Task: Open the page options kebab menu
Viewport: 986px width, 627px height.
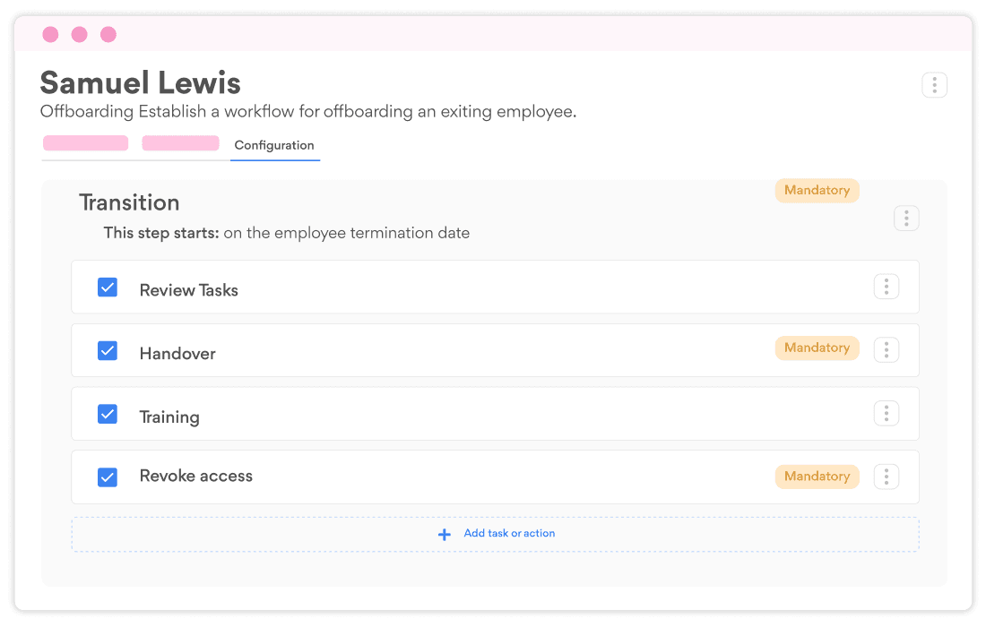Action: (x=934, y=84)
